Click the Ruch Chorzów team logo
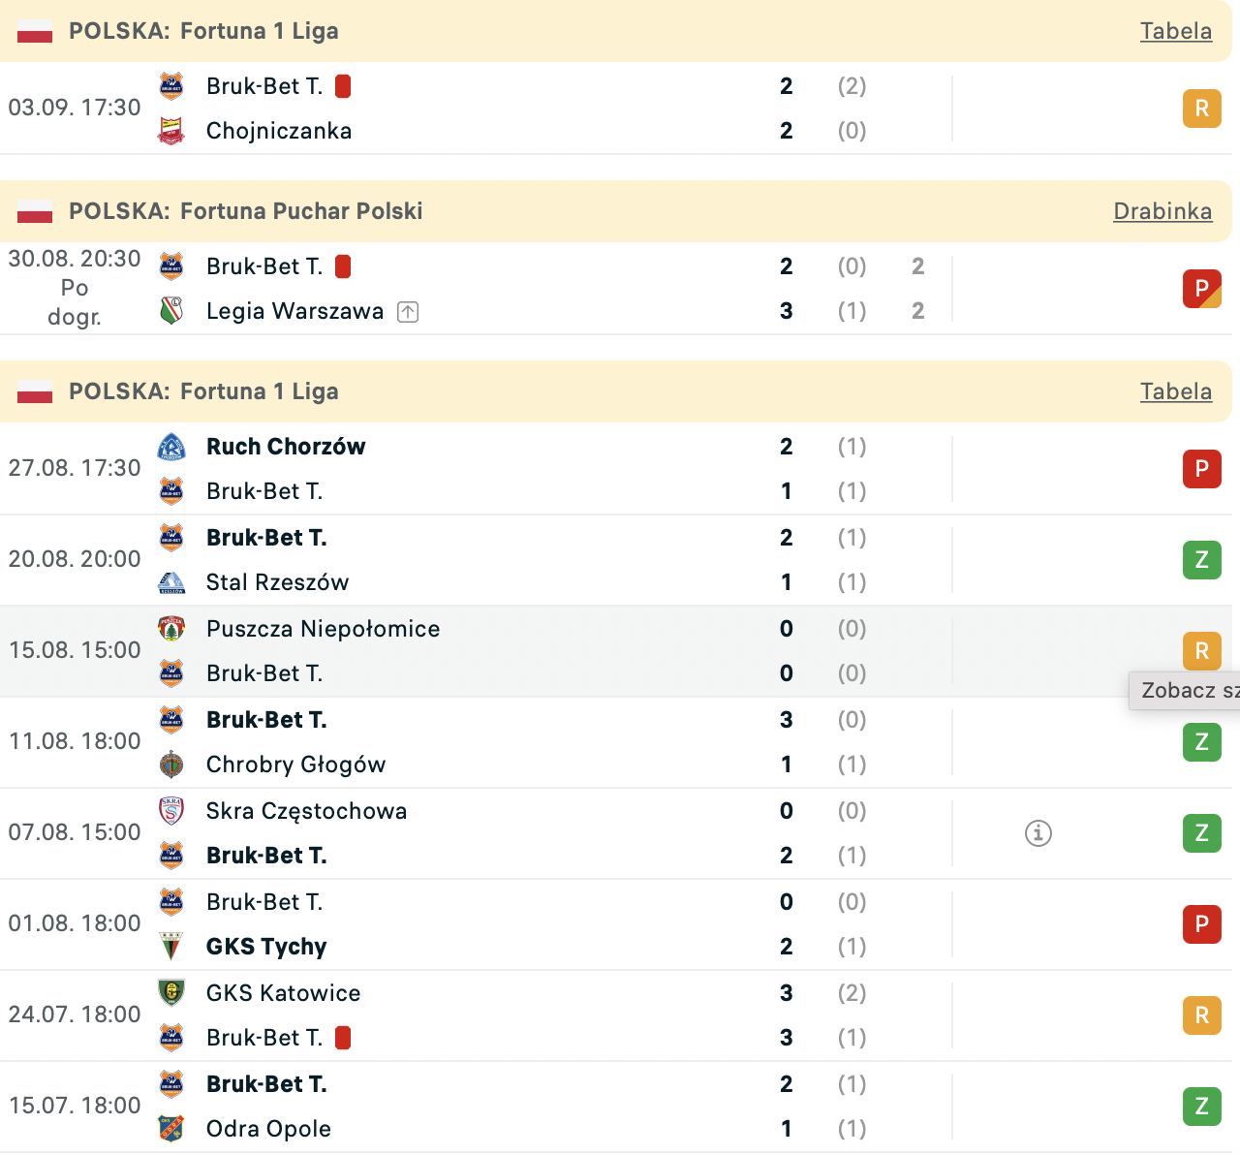1240x1155 pixels. click(171, 447)
